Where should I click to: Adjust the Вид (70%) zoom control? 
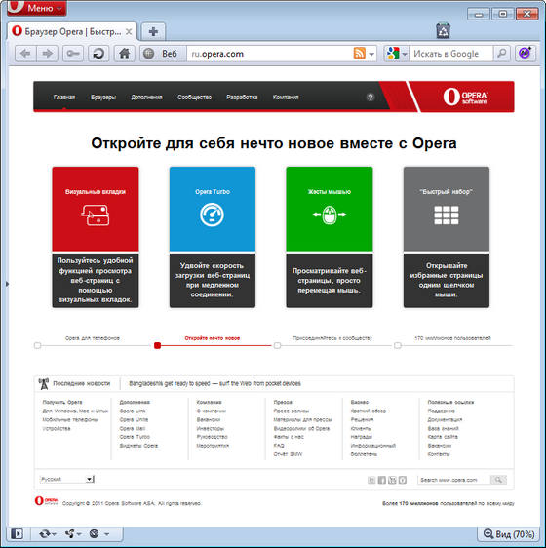[x=508, y=533]
